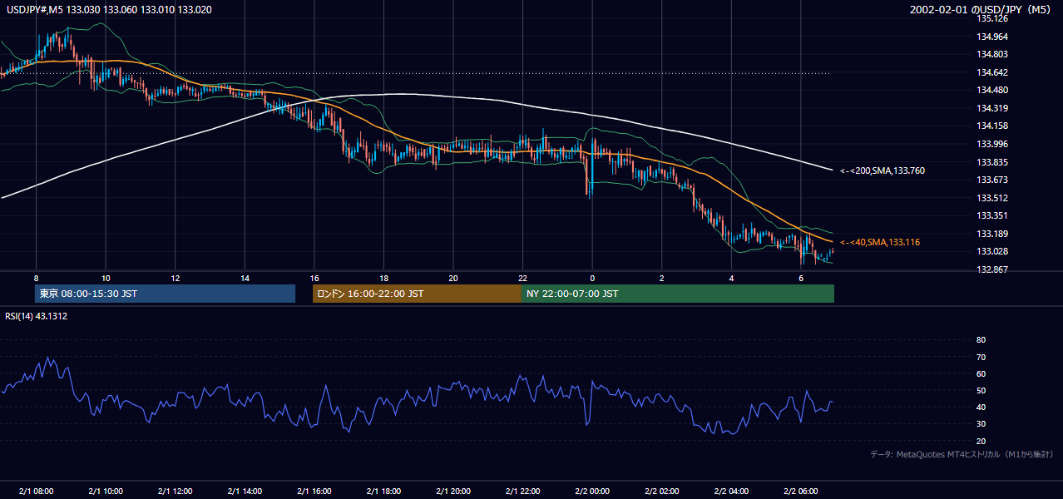Click hour label 4 under the price chart
This screenshot has width=1063, height=499.
click(x=731, y=278)
